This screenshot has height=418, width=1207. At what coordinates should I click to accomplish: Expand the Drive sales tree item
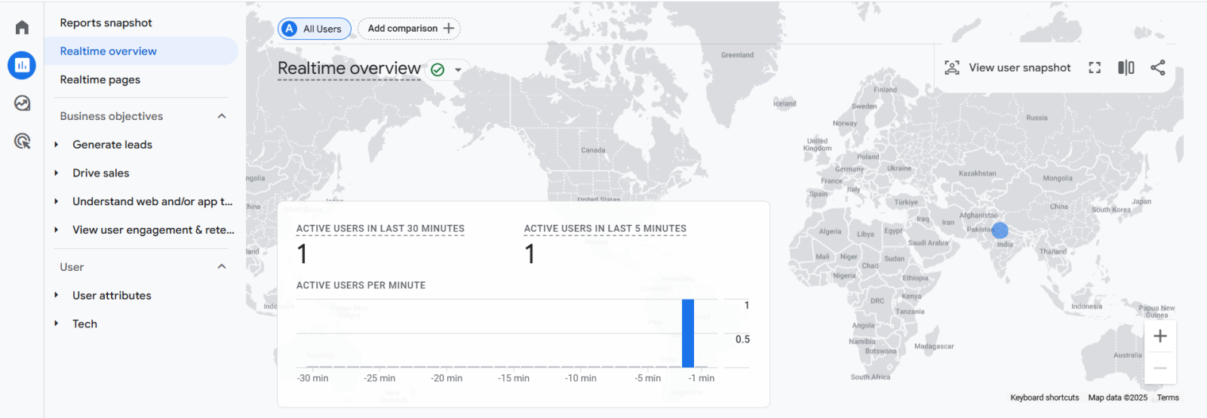(57, 174)
